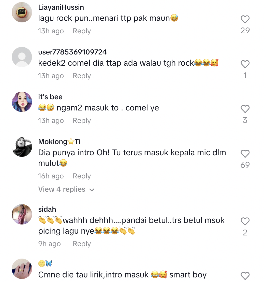Screen dimensions: 266x282
Task: Reply to it's bee's comment
Action: pyautogui.click(x=82, y=121)
